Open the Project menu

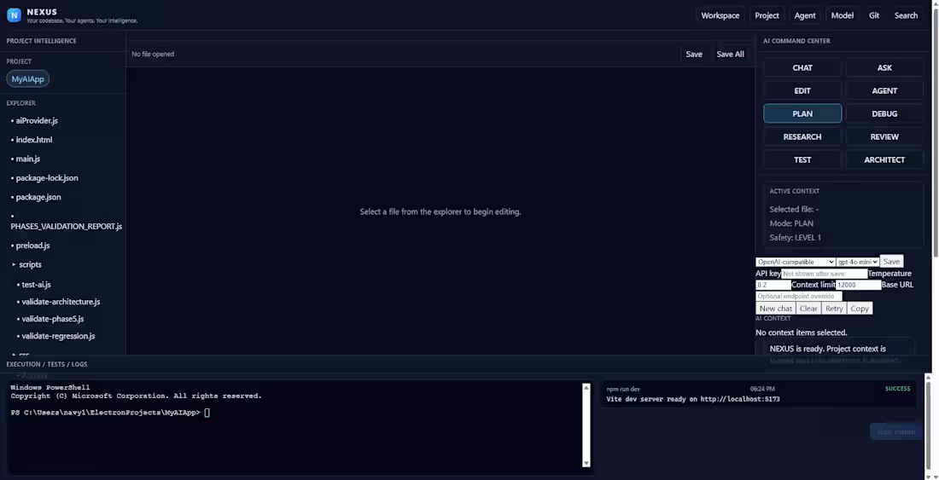(767, 15)
